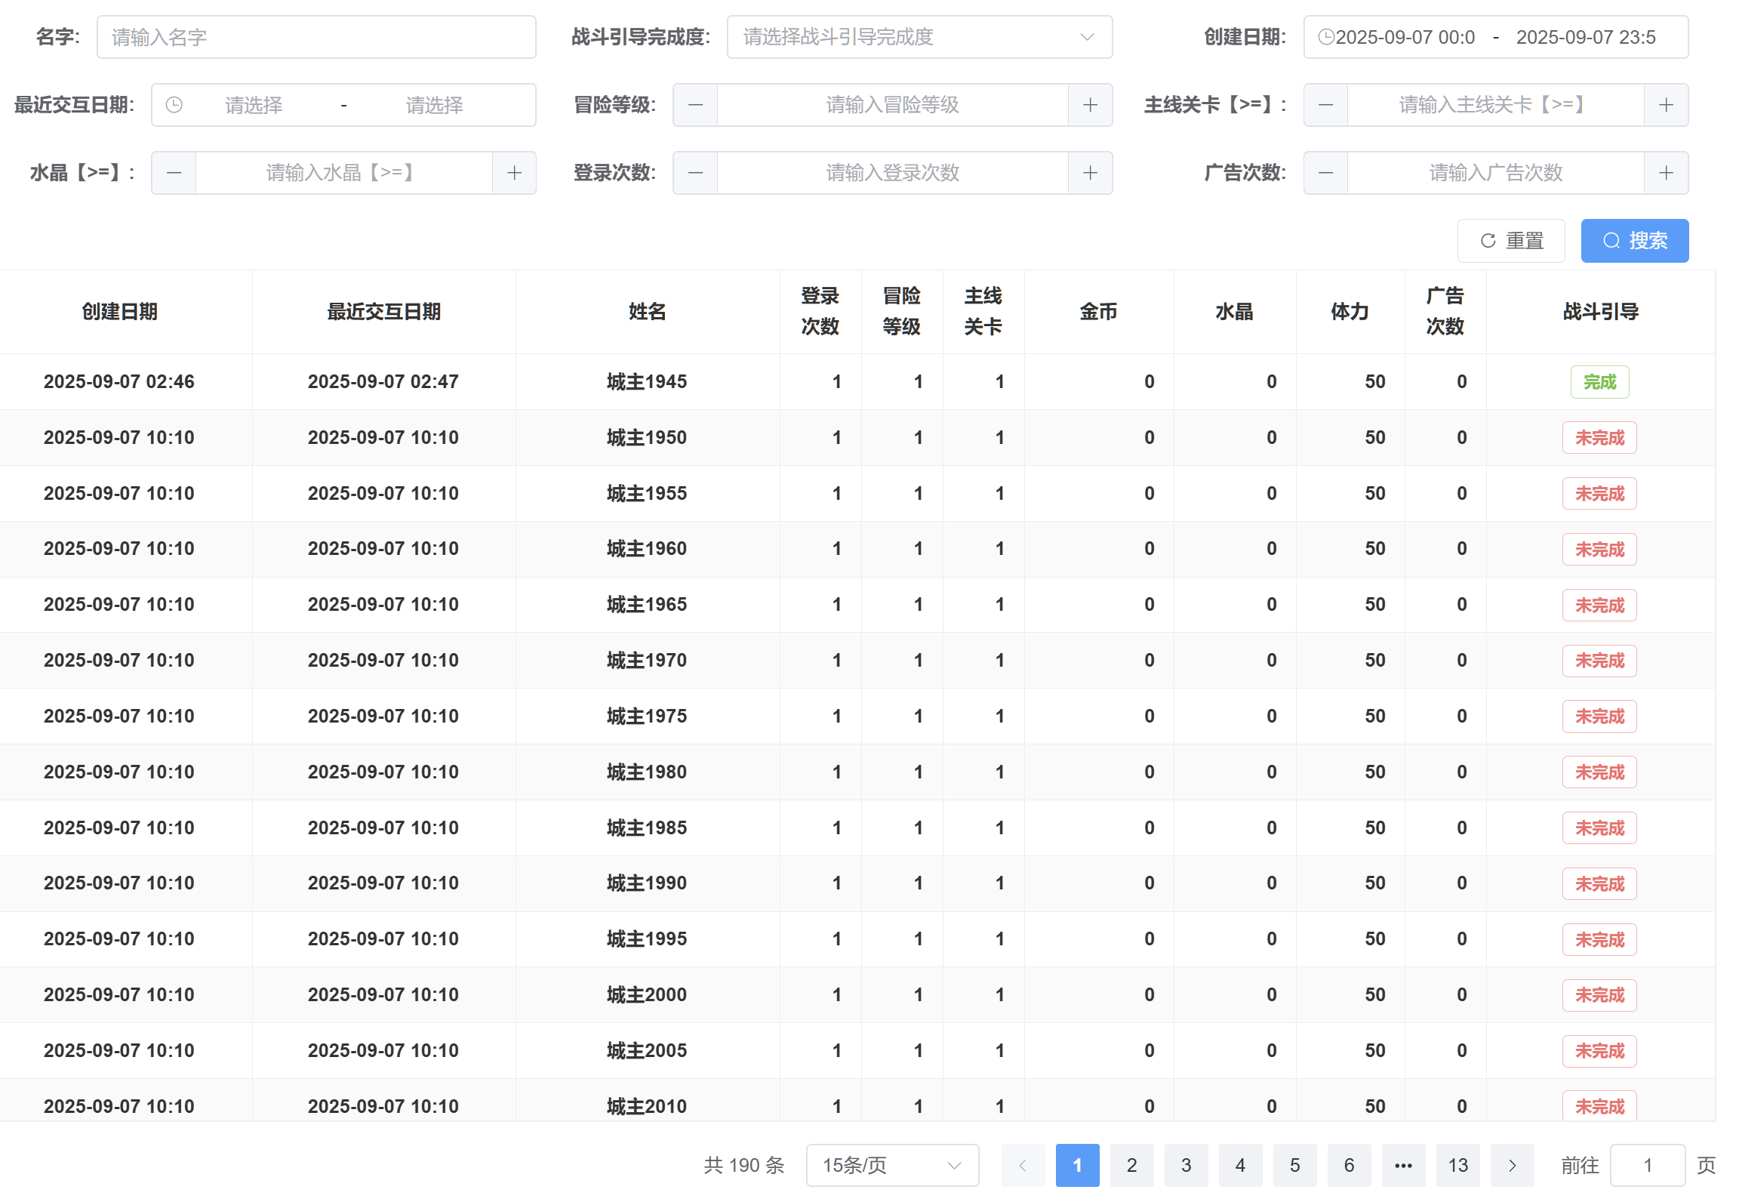This screenshot has width=1739, height=1202.
Task: Click minus icon for 广告次数
Action: pos(1325,173)
